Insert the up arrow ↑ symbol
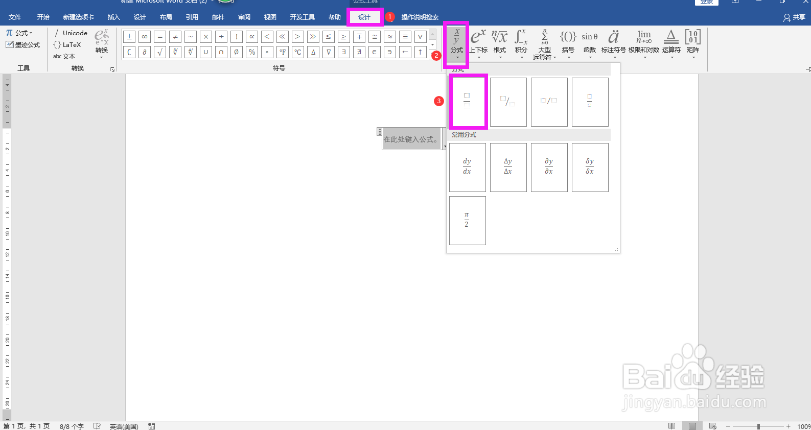The image size is (811, 430). pyautogui.click(x=421, y=52)
